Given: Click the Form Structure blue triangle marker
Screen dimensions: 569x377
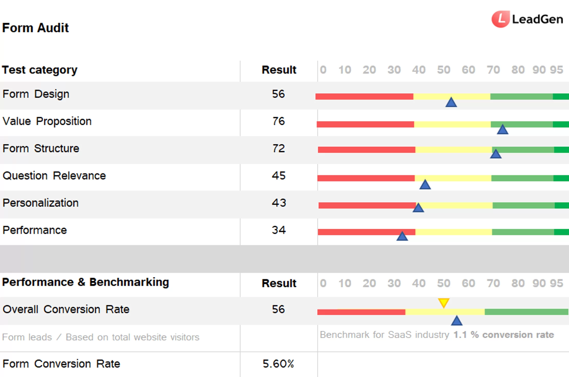Looking at the screenshot, I should 496,154.
